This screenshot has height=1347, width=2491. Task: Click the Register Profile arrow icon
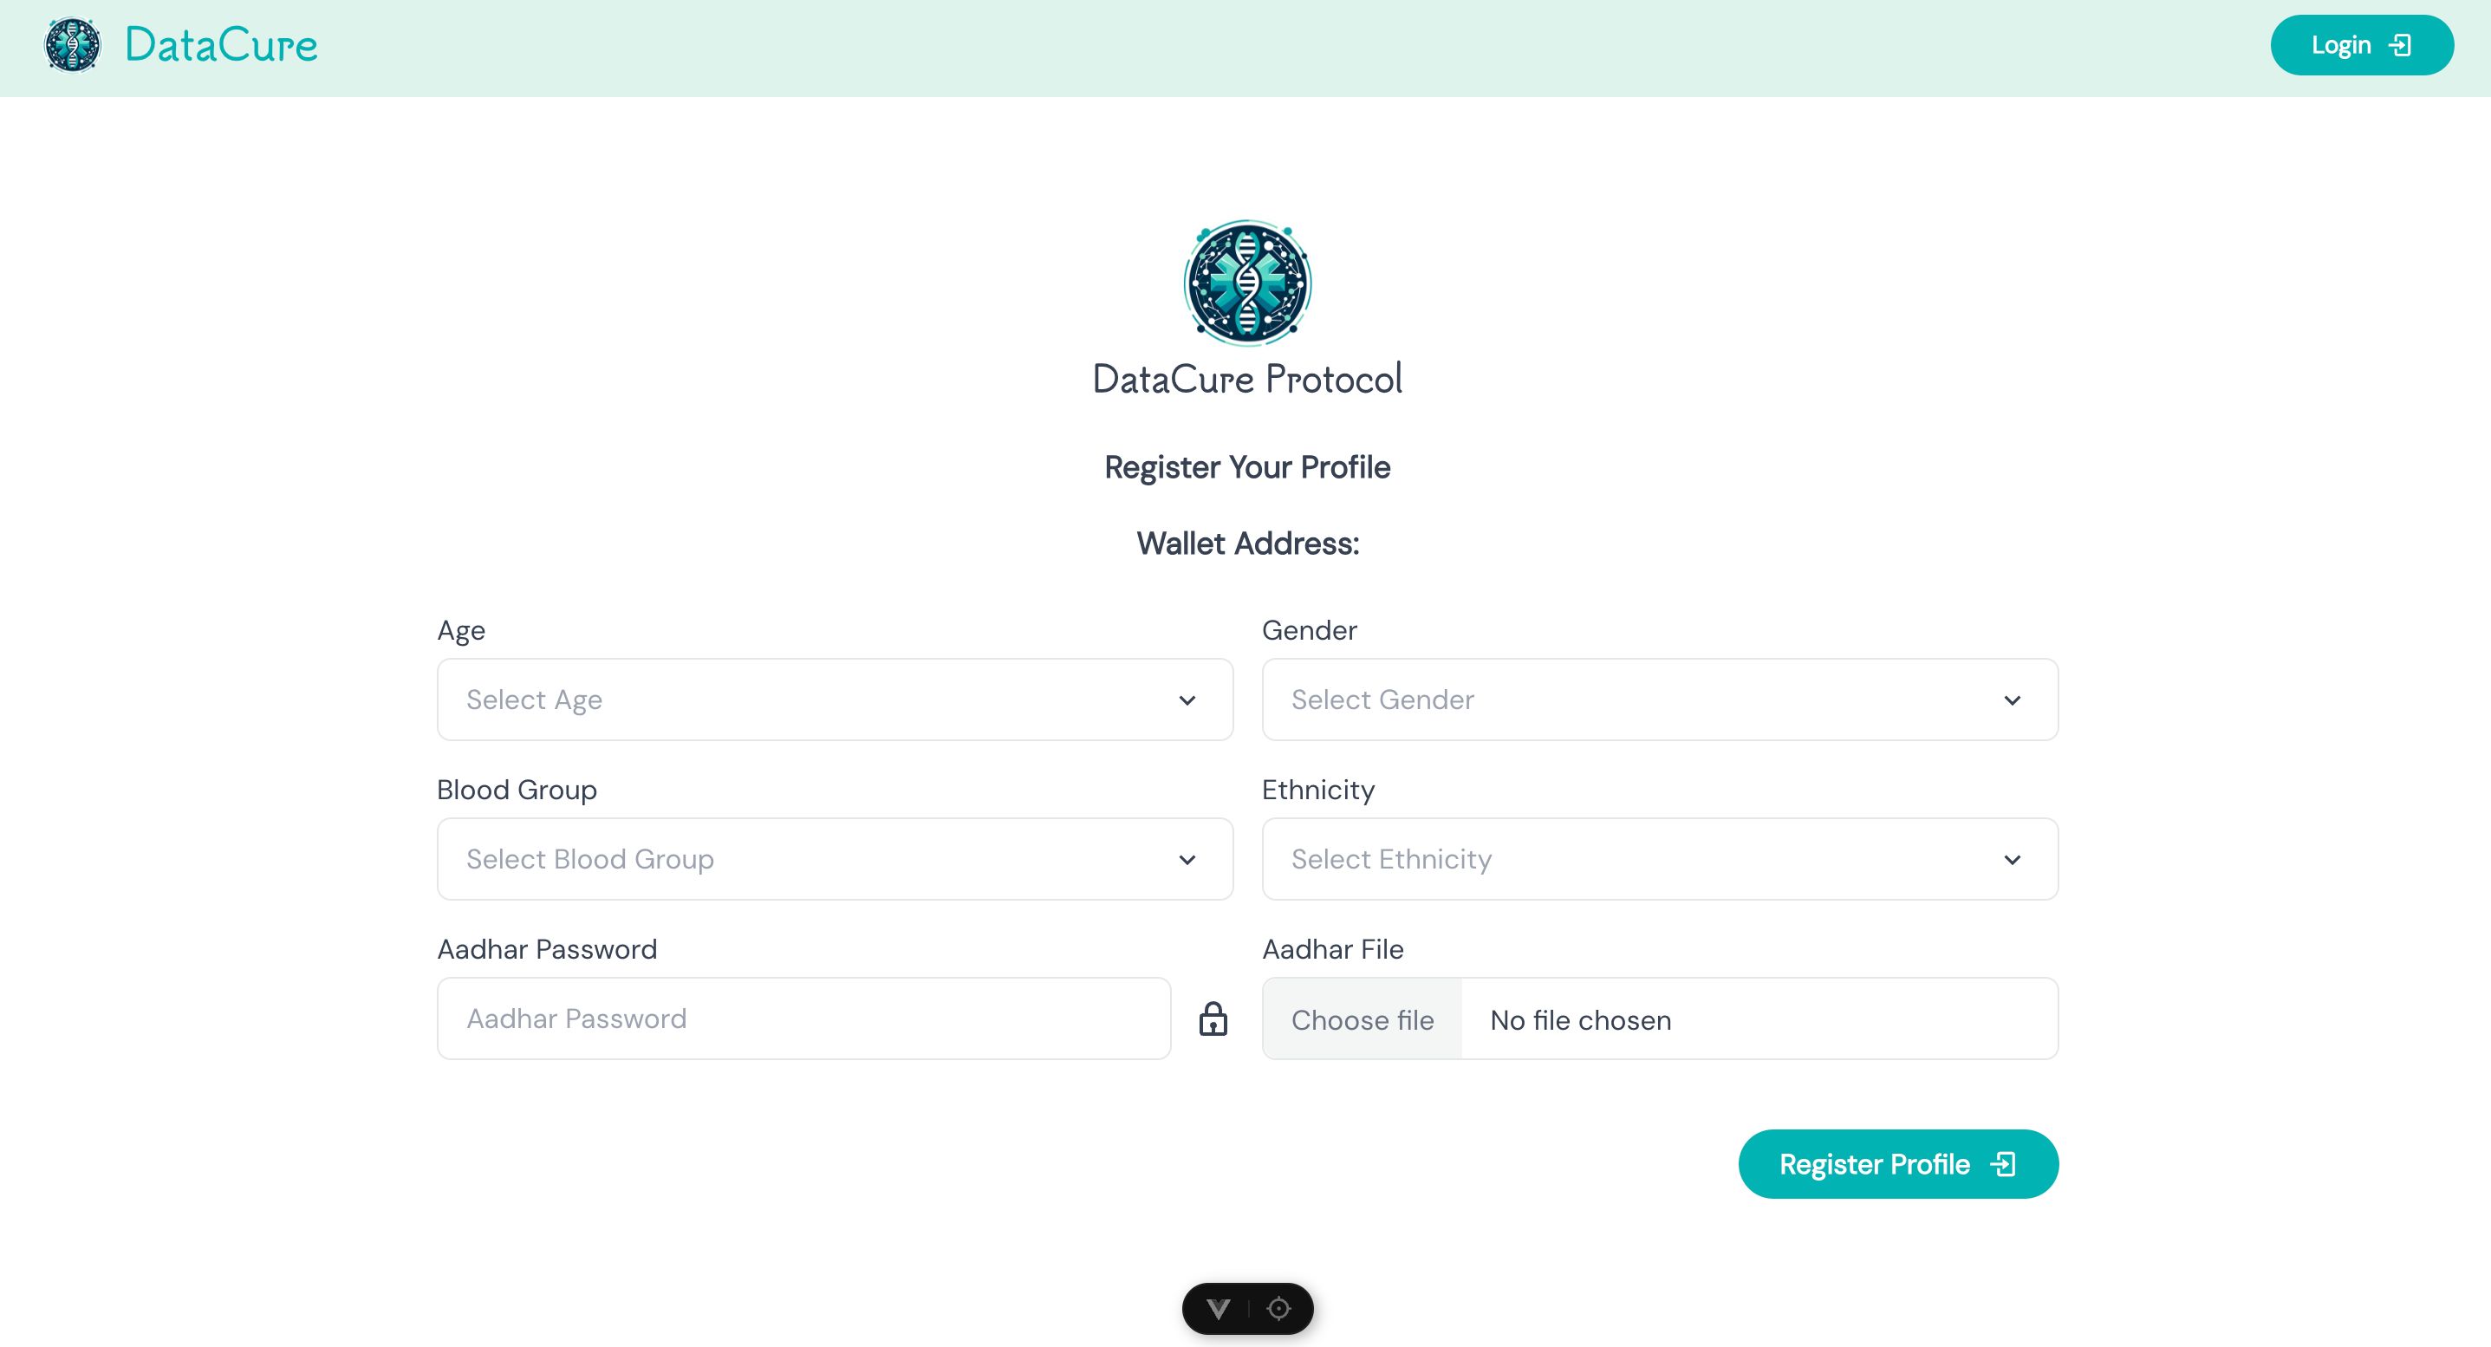pyautogui.click(x=2003, y=1163)
